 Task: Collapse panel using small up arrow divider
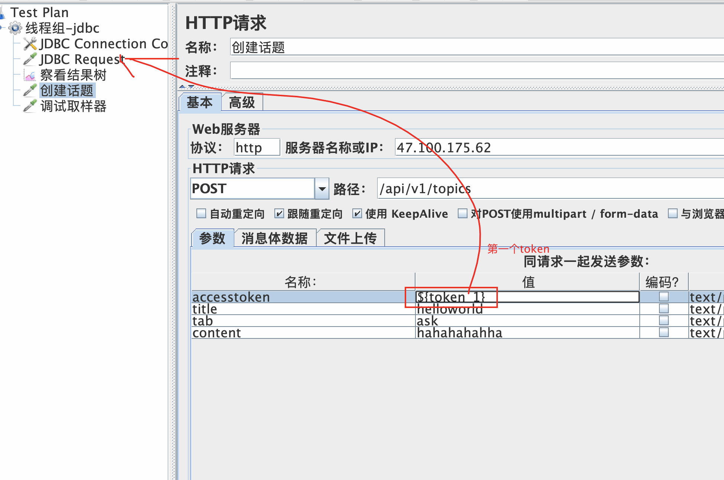(x=182, y=87)
